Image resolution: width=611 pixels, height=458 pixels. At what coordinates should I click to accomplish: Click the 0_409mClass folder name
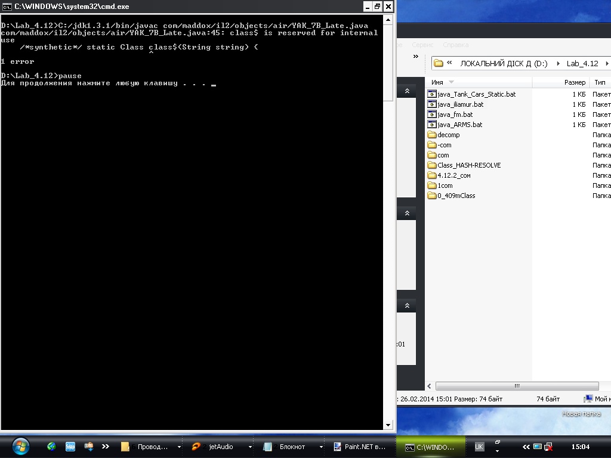pos(456,196)
